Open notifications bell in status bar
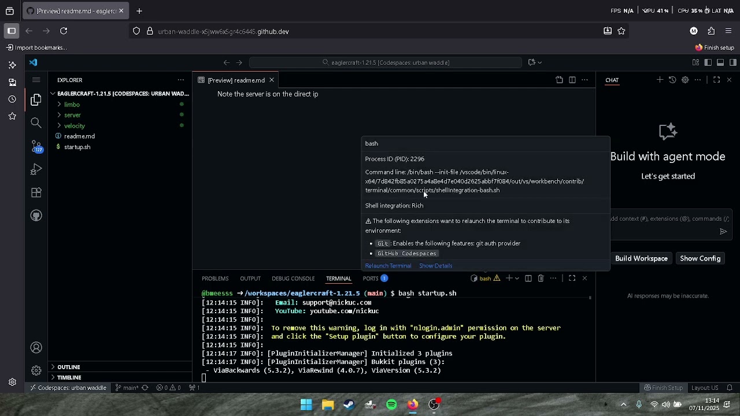The height and width of the screenshot is (416, 740). [730, 388]
